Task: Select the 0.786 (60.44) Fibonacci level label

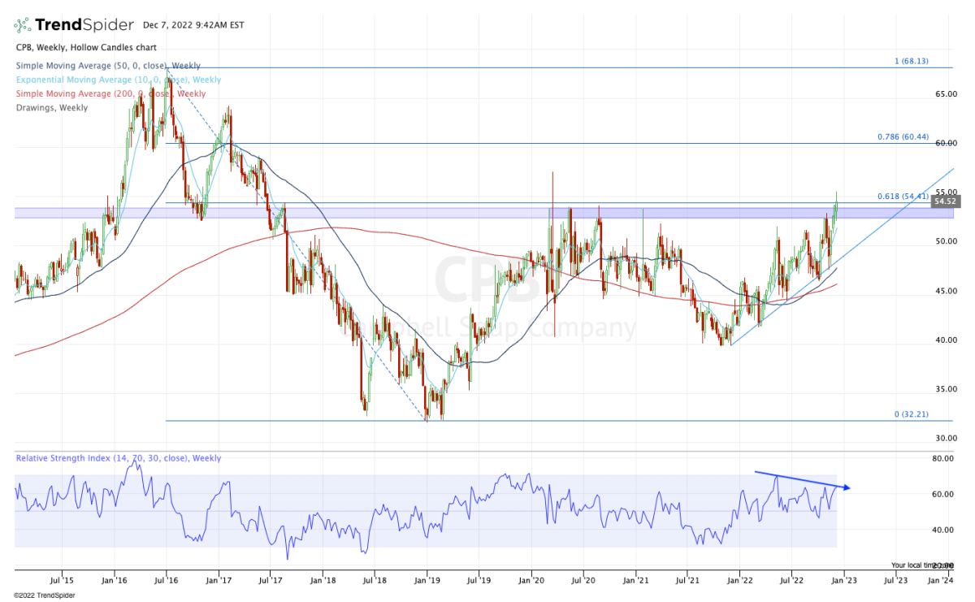Action: [902, 137]
